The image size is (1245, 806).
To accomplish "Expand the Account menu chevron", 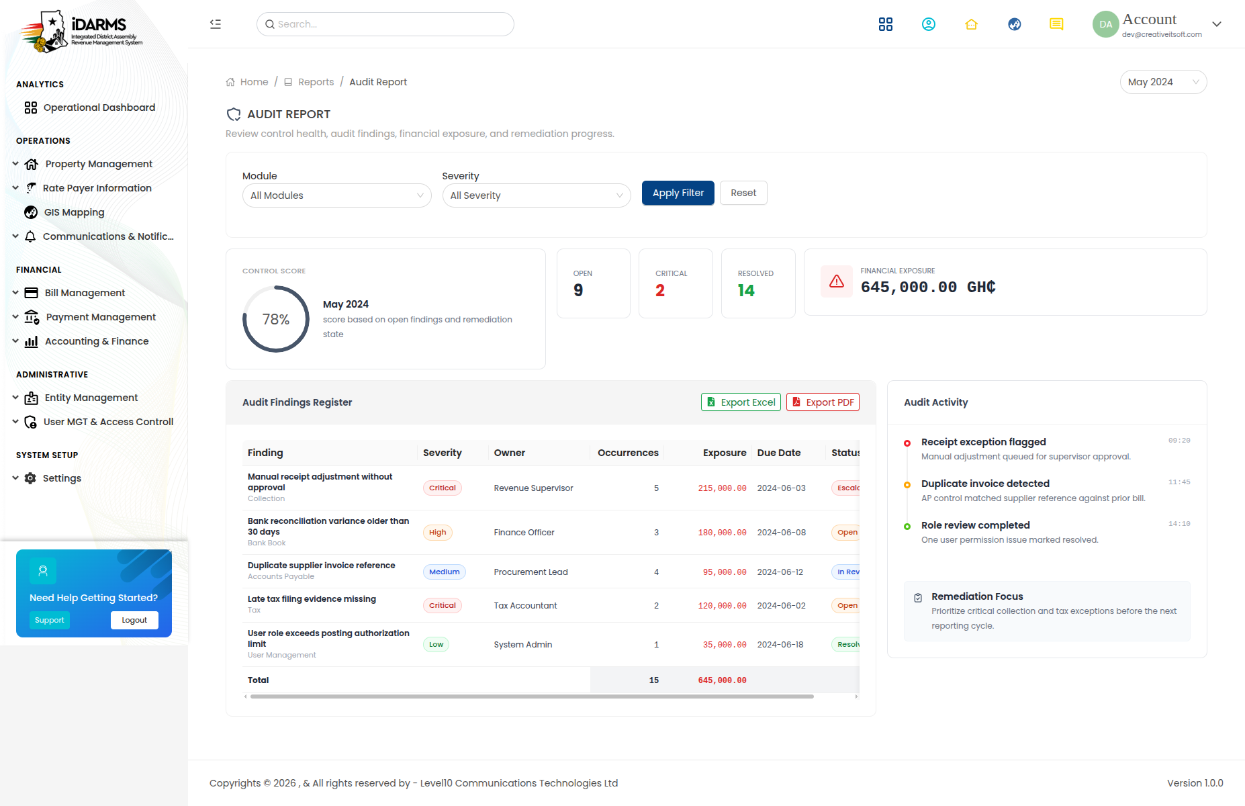I will 1217,24.
